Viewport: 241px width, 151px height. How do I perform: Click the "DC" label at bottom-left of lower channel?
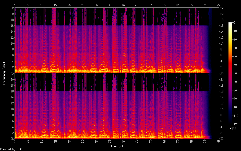click(x=12, y=139)
